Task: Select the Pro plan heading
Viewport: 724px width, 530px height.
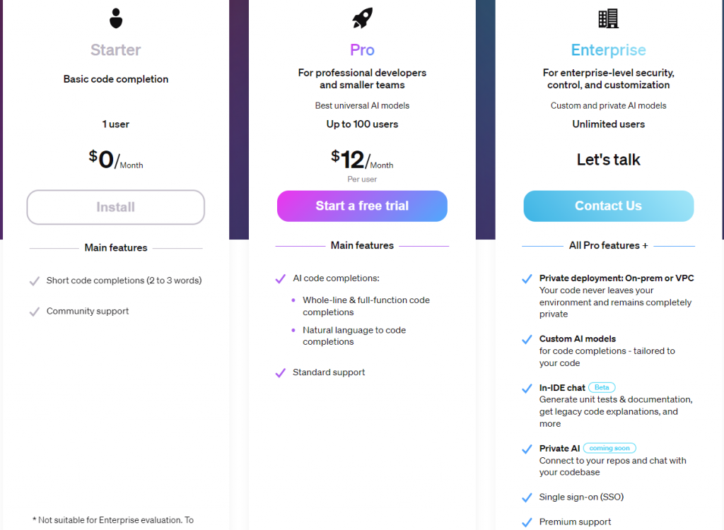Action: [x=362, y=50]
